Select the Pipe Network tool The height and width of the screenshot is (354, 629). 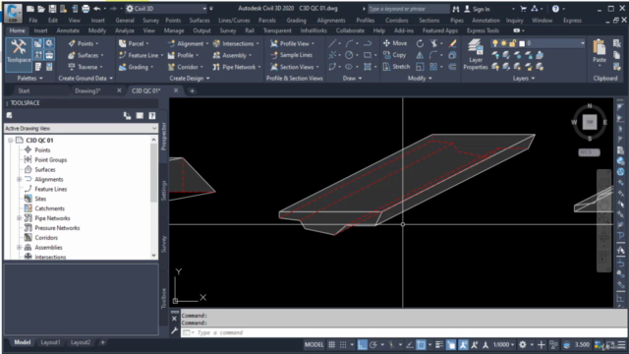[x=237, y=67]
